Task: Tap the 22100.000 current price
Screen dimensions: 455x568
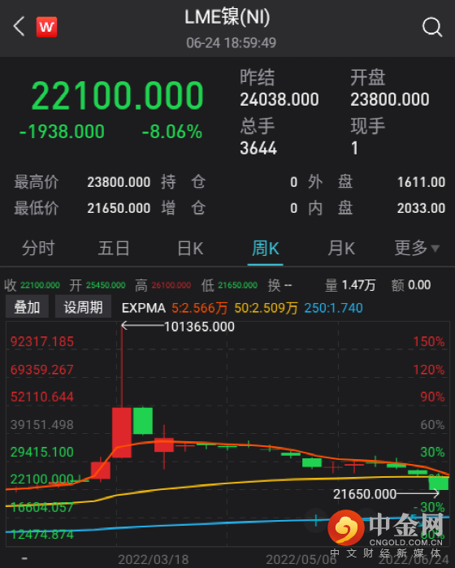Action: tap(118, 95)
